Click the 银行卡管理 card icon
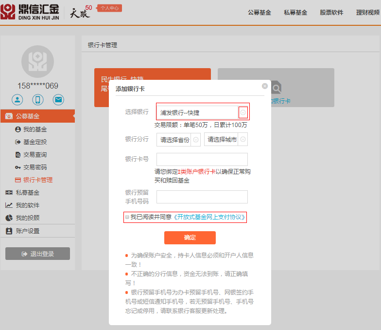The image size is (381, 330). (17, 180)
